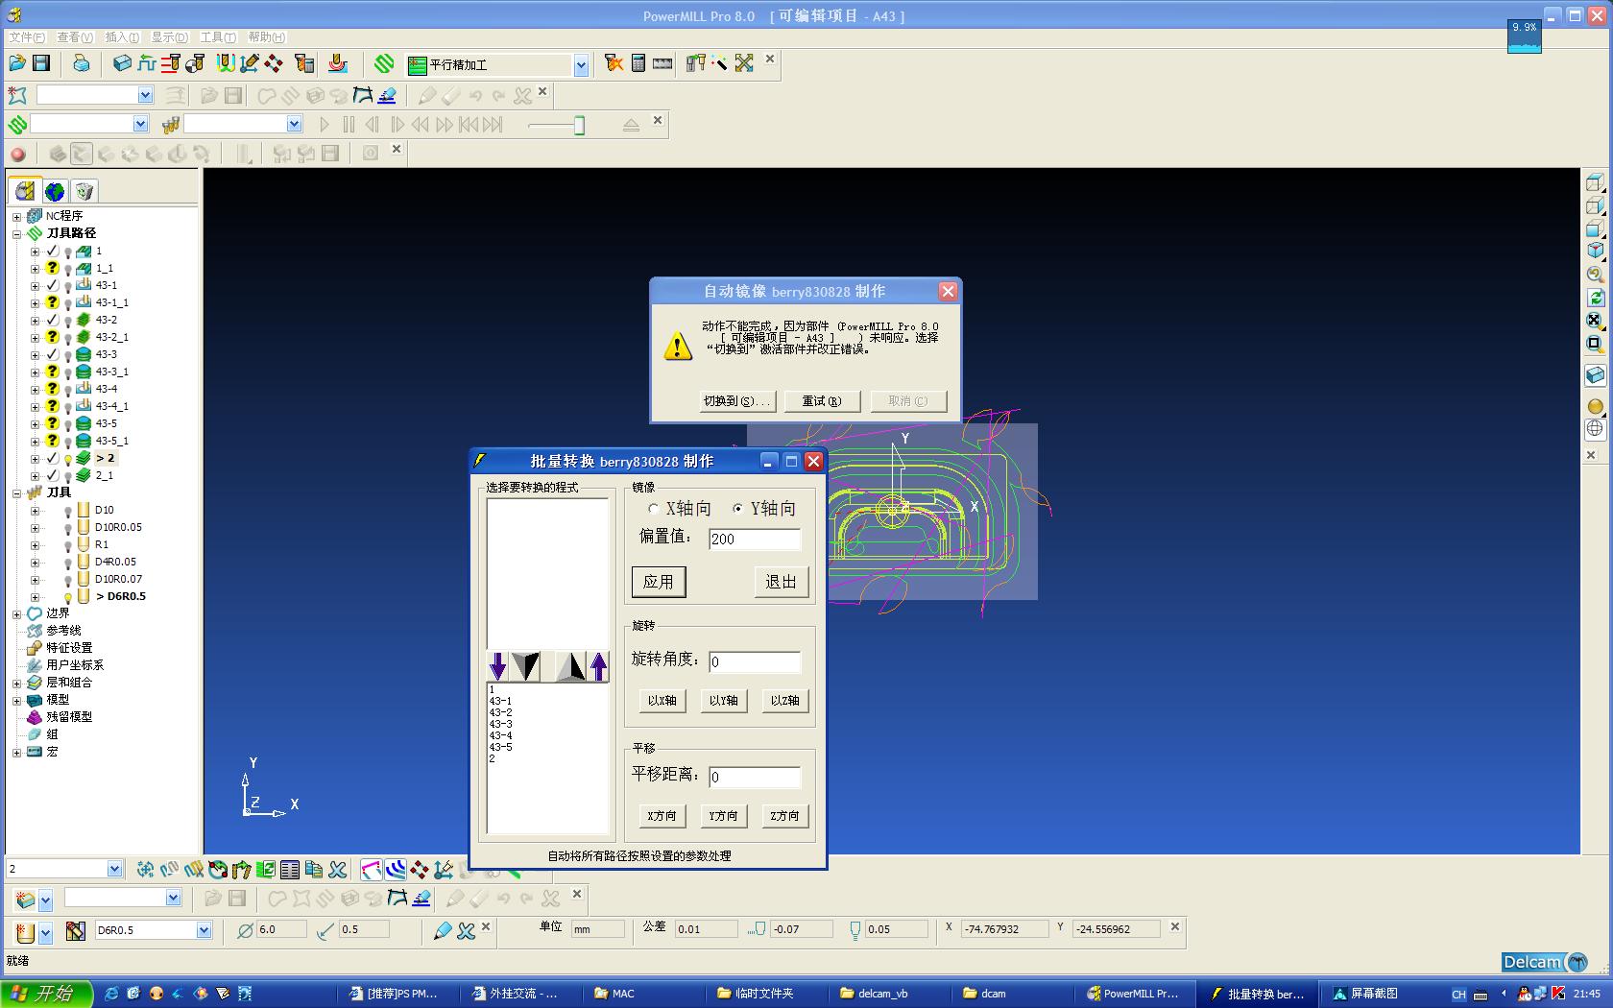Save project with the floppy disk icon
The width and height of the screenshot is (1613, 1008).
(x=41, y=63)
